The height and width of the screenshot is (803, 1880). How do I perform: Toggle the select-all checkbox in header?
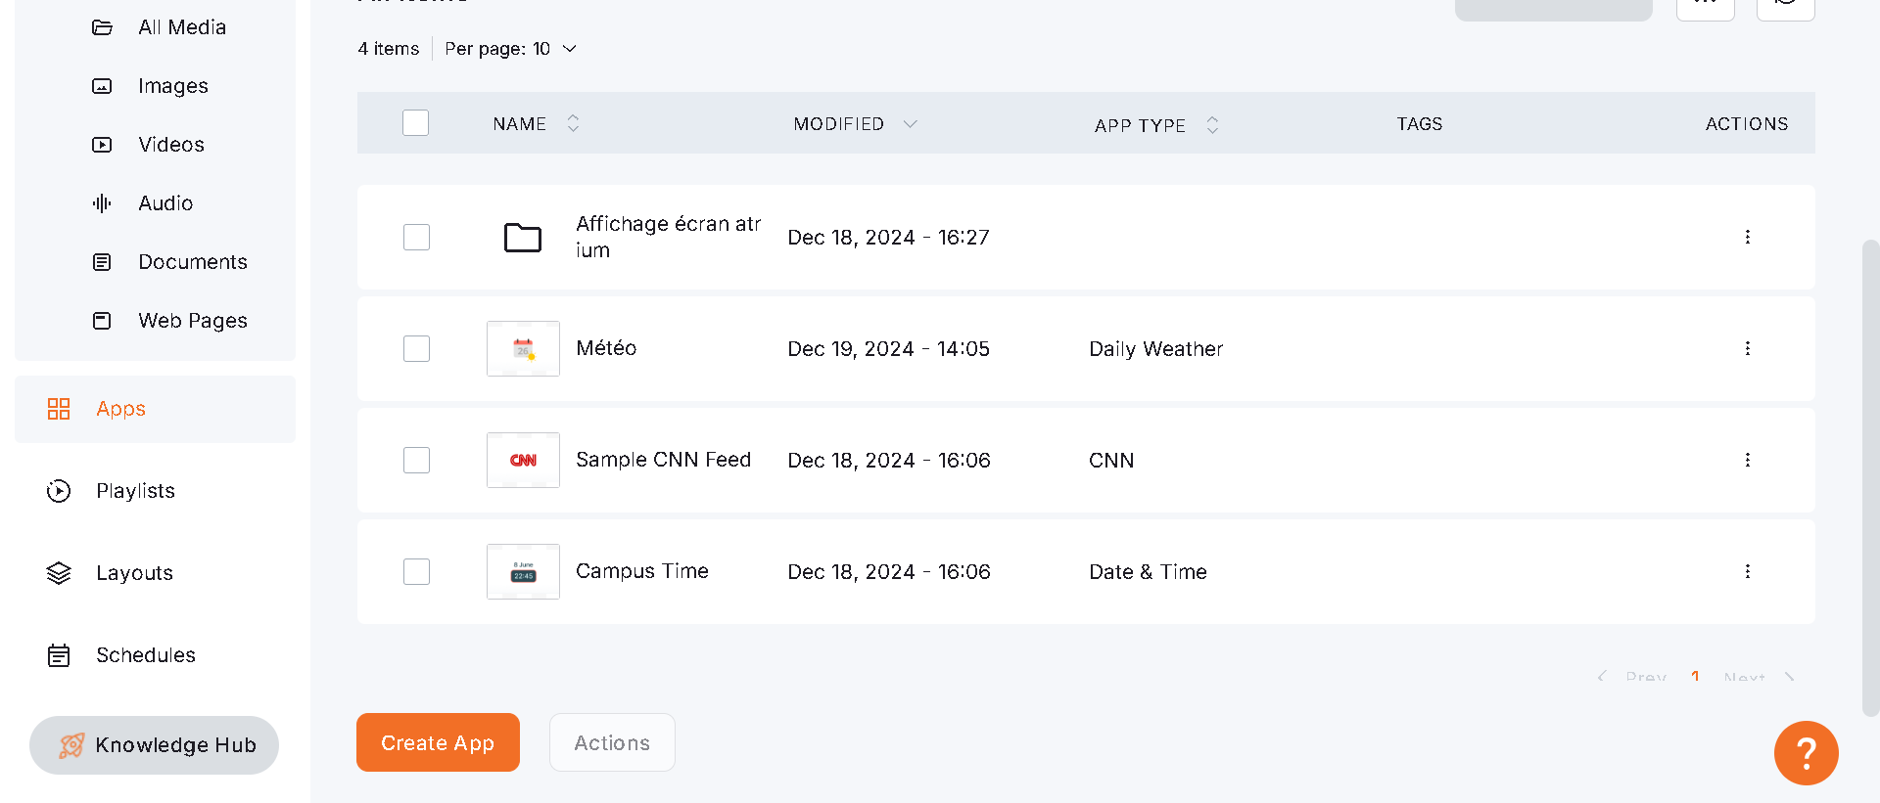coord(415,123)
